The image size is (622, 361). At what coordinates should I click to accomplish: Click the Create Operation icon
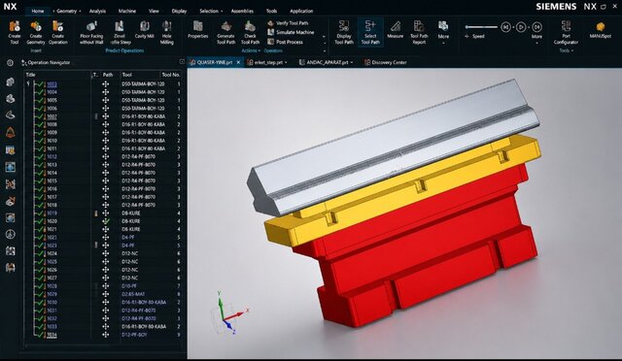[x=58, y=27]
